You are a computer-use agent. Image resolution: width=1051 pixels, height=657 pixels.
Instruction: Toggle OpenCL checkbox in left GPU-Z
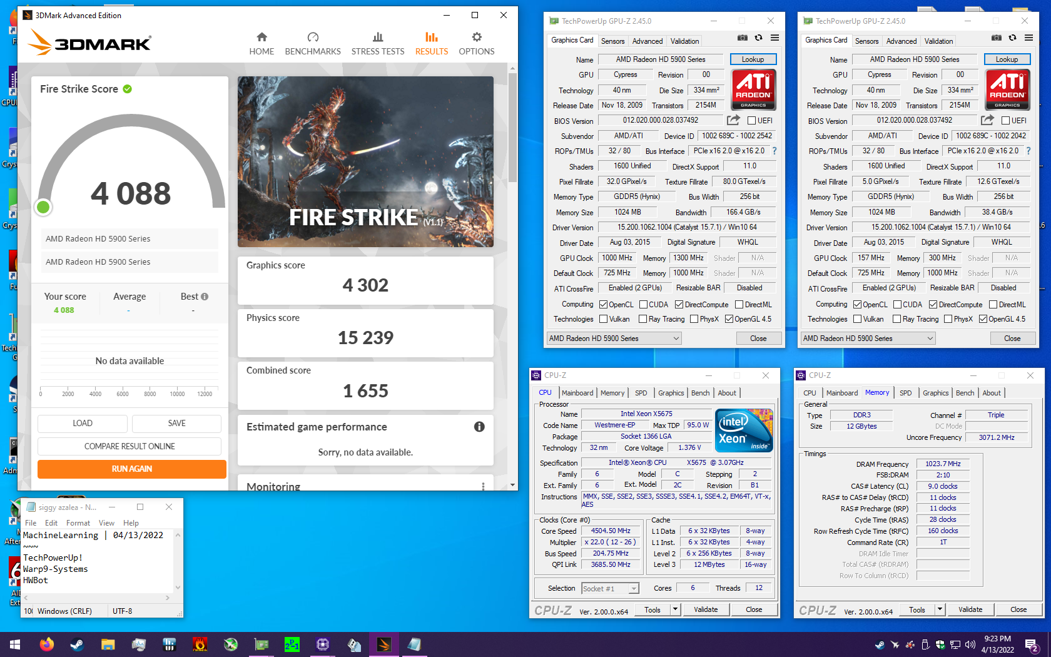[x=603, y=305]
